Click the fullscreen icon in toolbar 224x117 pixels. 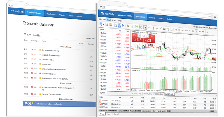(x=208, y=32)
